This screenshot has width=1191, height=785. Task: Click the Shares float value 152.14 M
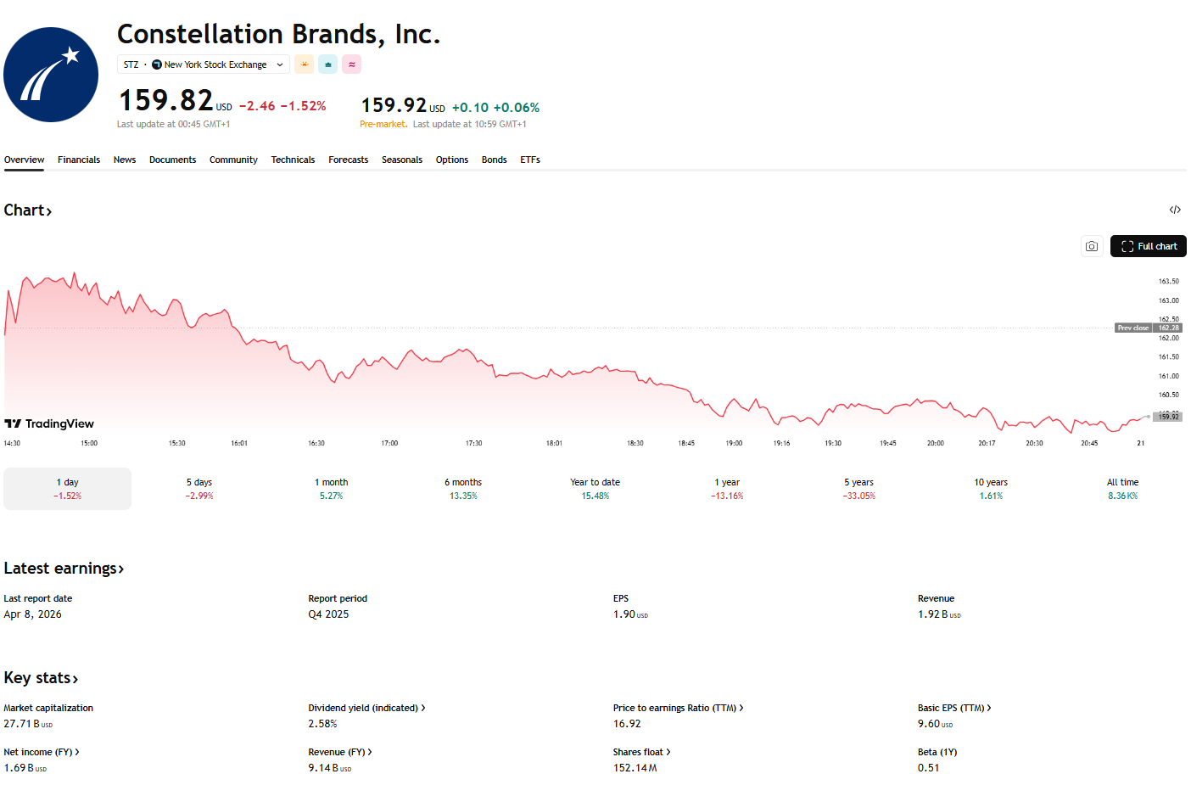(x=635, y=768)
